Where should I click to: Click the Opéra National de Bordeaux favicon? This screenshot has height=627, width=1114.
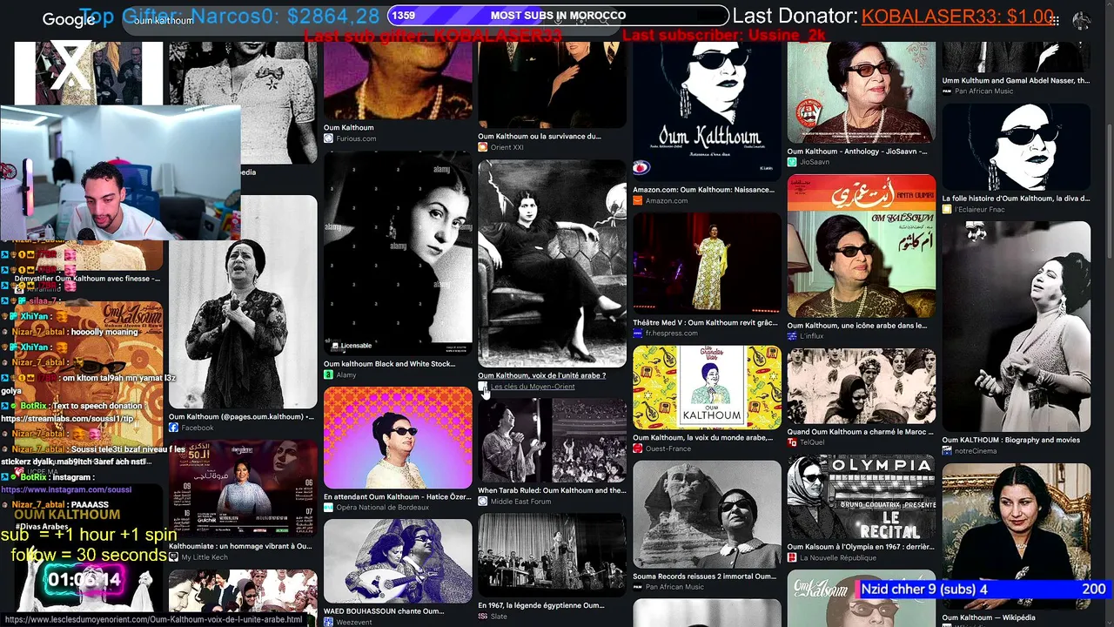(x=328, y=508)
